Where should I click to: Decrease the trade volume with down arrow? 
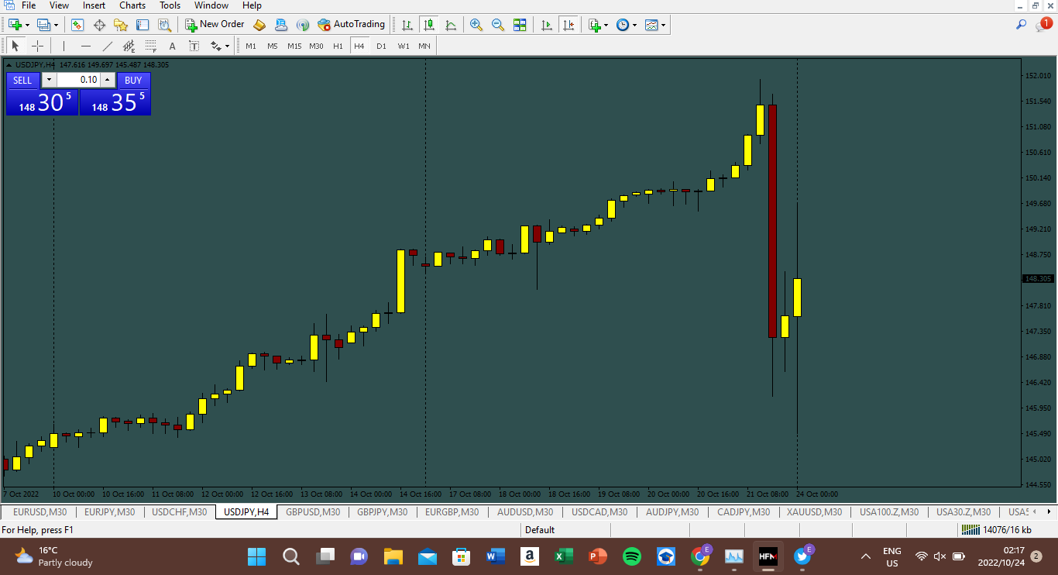[49, 80]
